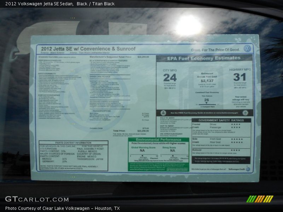Click the 'SE w/ Convenience & Sunroof Features' heading
The height and width of the screenshot is (212, 283).
[108, 60]
